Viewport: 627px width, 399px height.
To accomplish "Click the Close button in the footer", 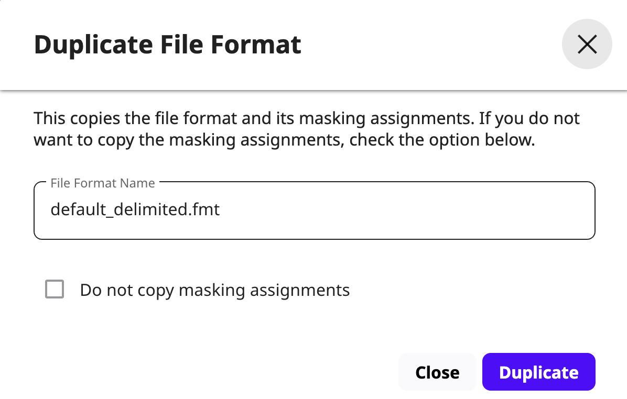I will 437,372.
